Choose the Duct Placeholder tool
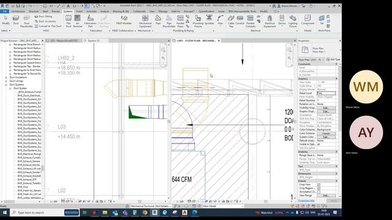 (26, 21)
